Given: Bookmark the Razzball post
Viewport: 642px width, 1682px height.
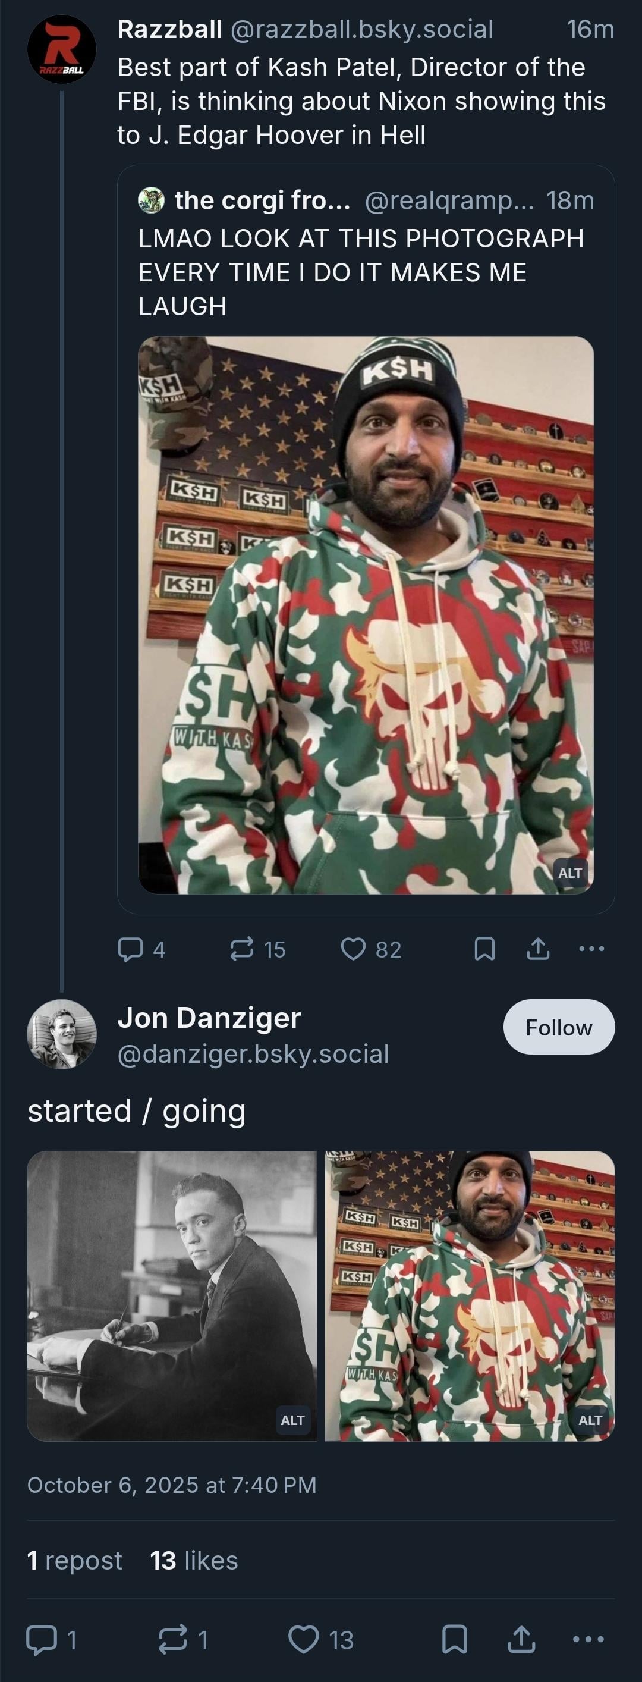Looking at the screenshot, I should [x=484, y=949].
